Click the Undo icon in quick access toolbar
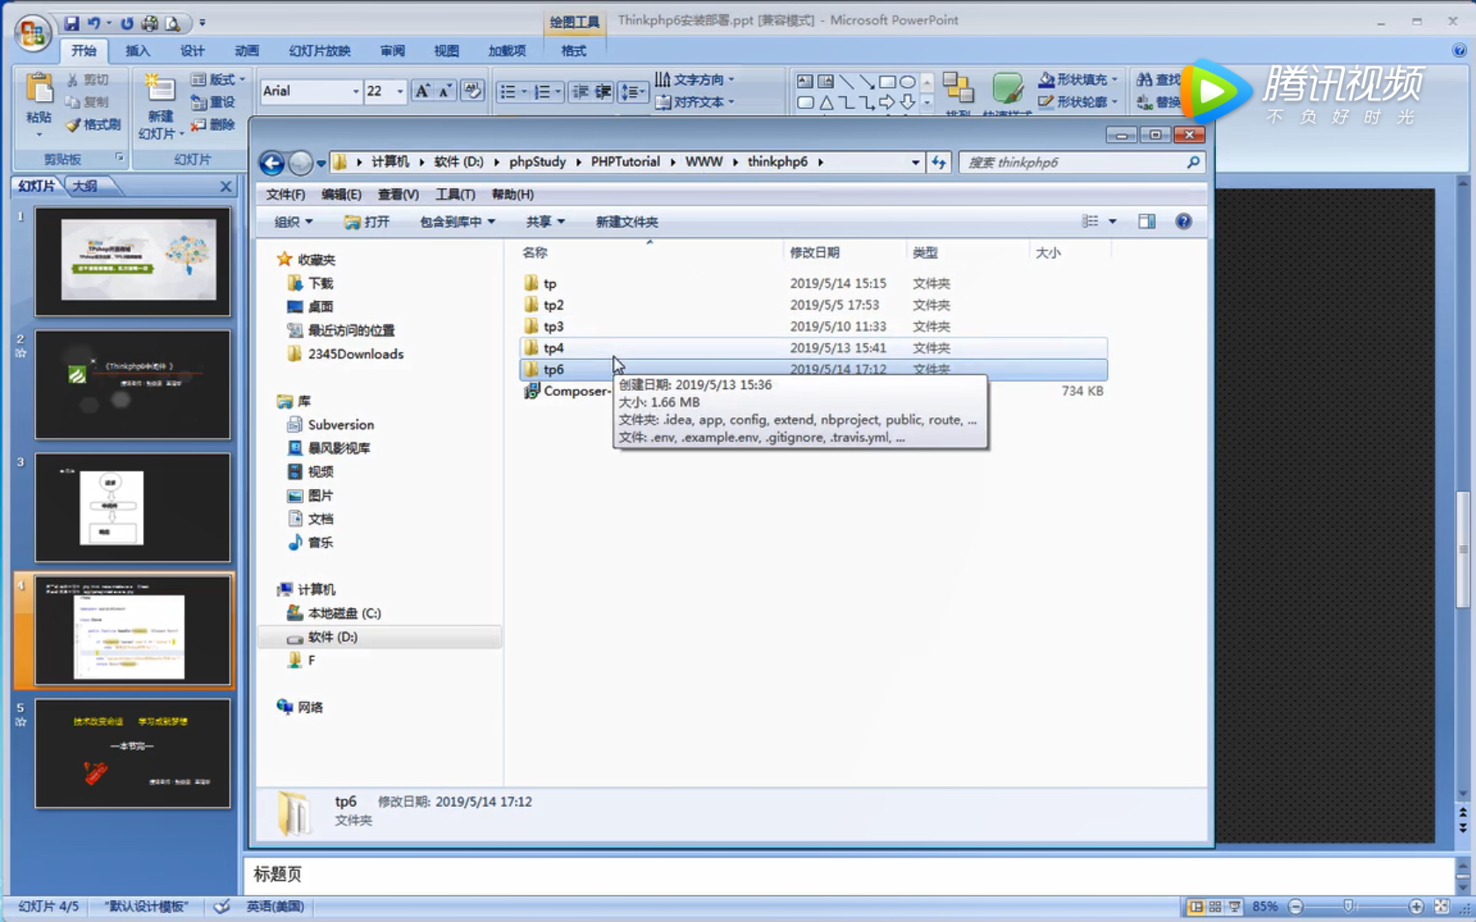 tap(93, 23)
